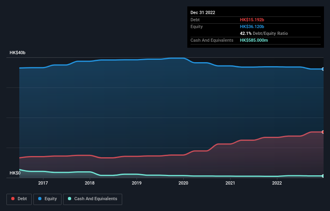Click the tooltip Debt row label
The image size is (330, 211).
coord(195,20)
